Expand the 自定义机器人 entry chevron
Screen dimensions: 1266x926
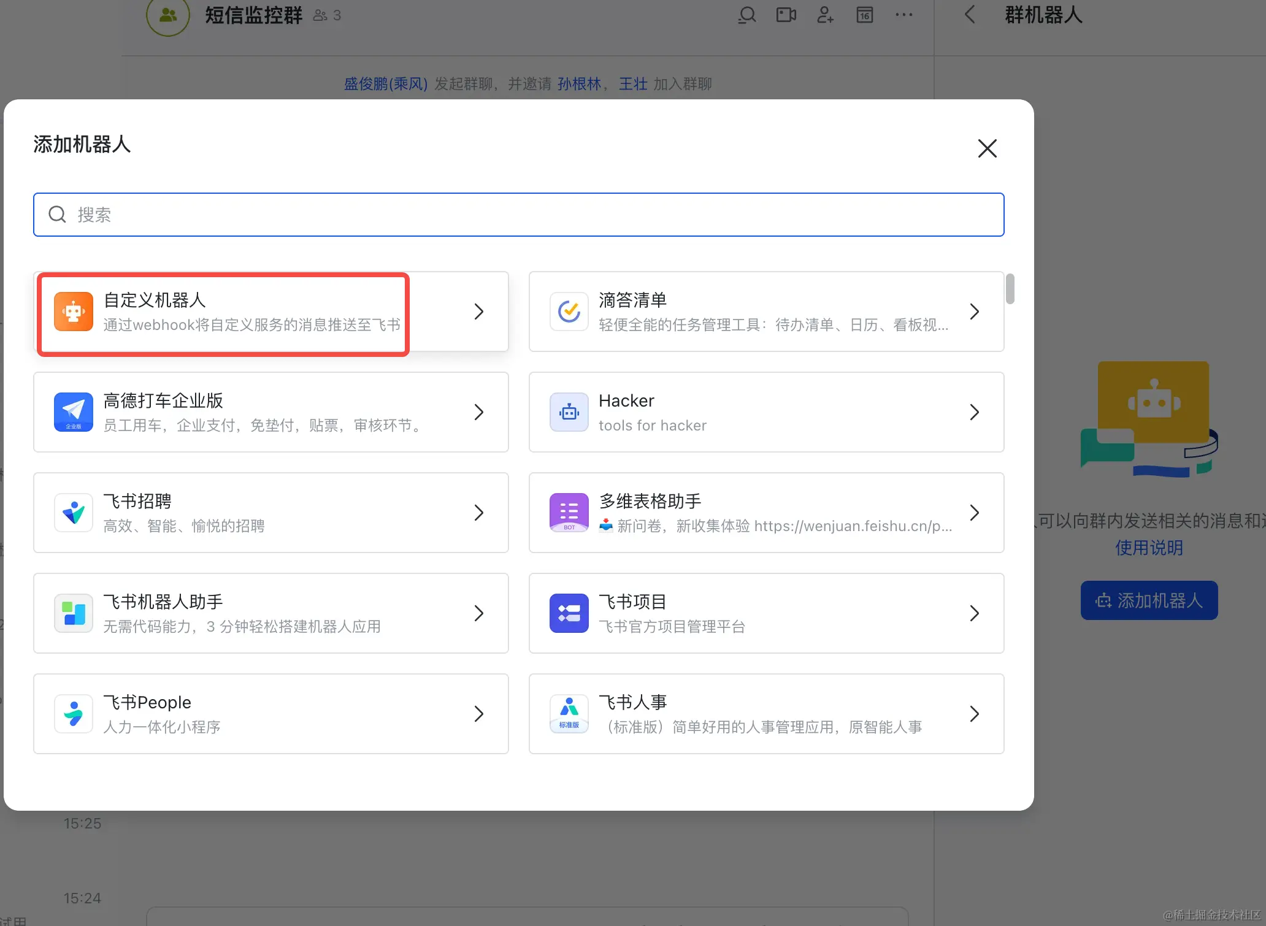coord(479,312)
